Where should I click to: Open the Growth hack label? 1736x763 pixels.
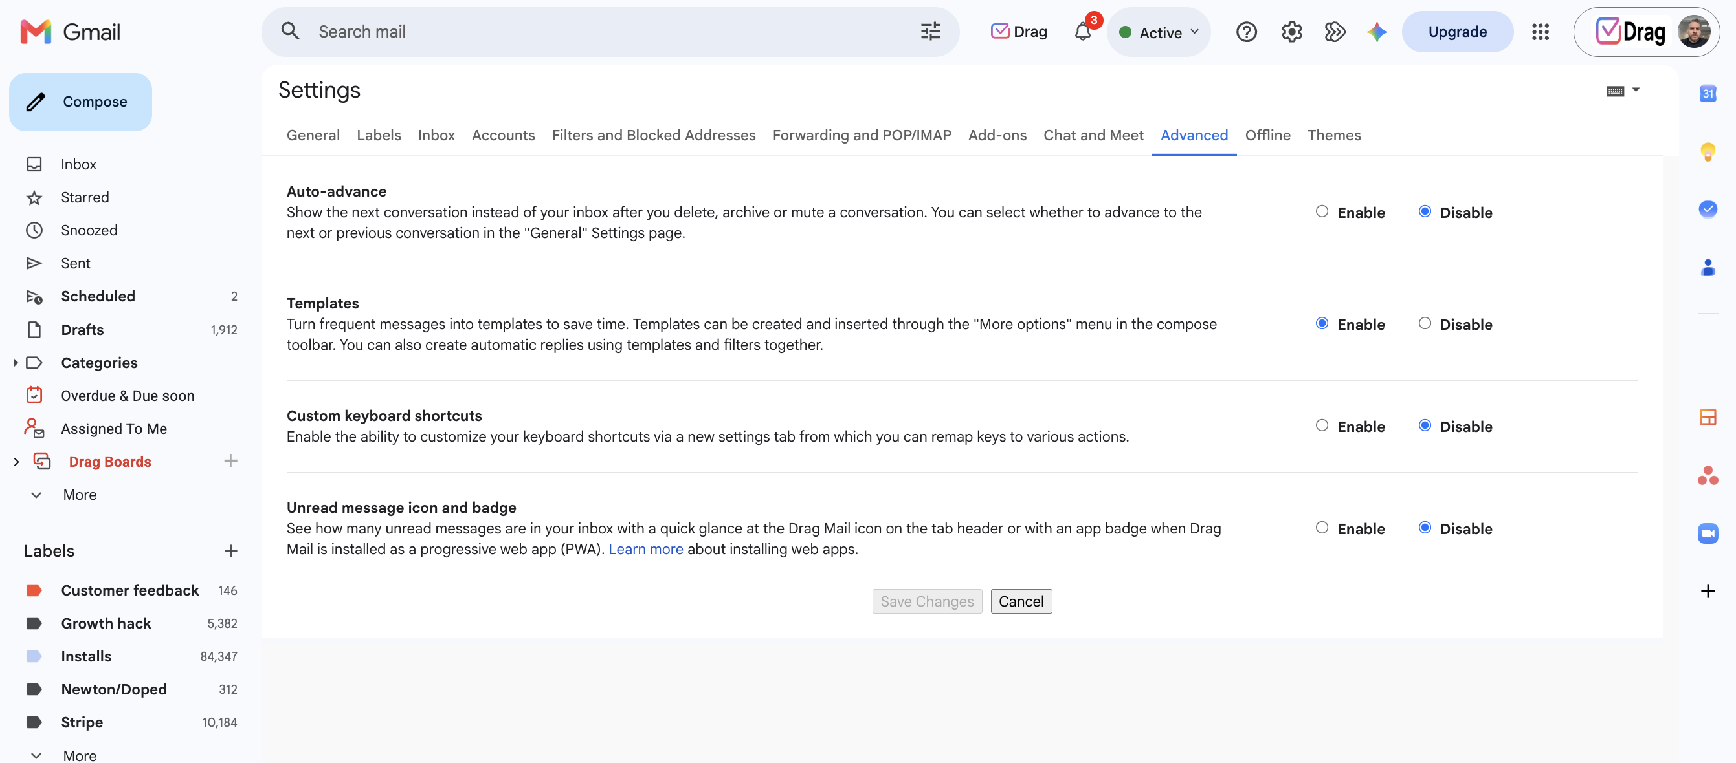point(106,623)
